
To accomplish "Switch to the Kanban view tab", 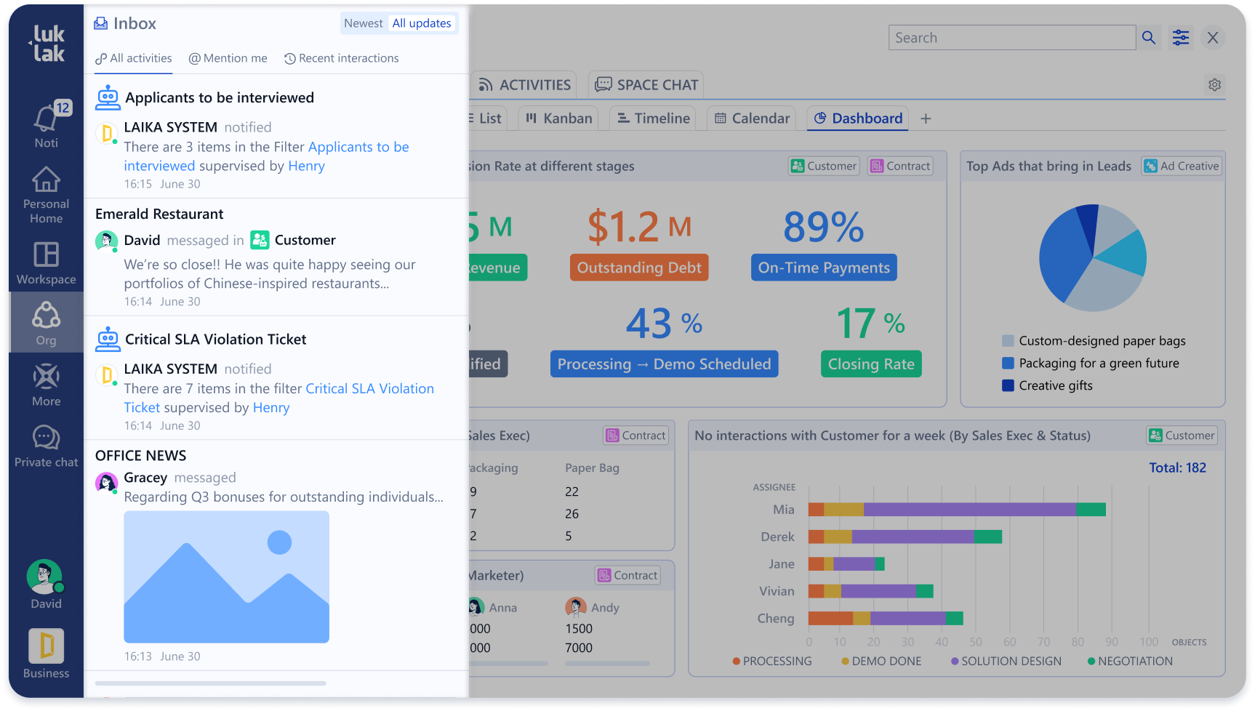I will coord(559,118).
